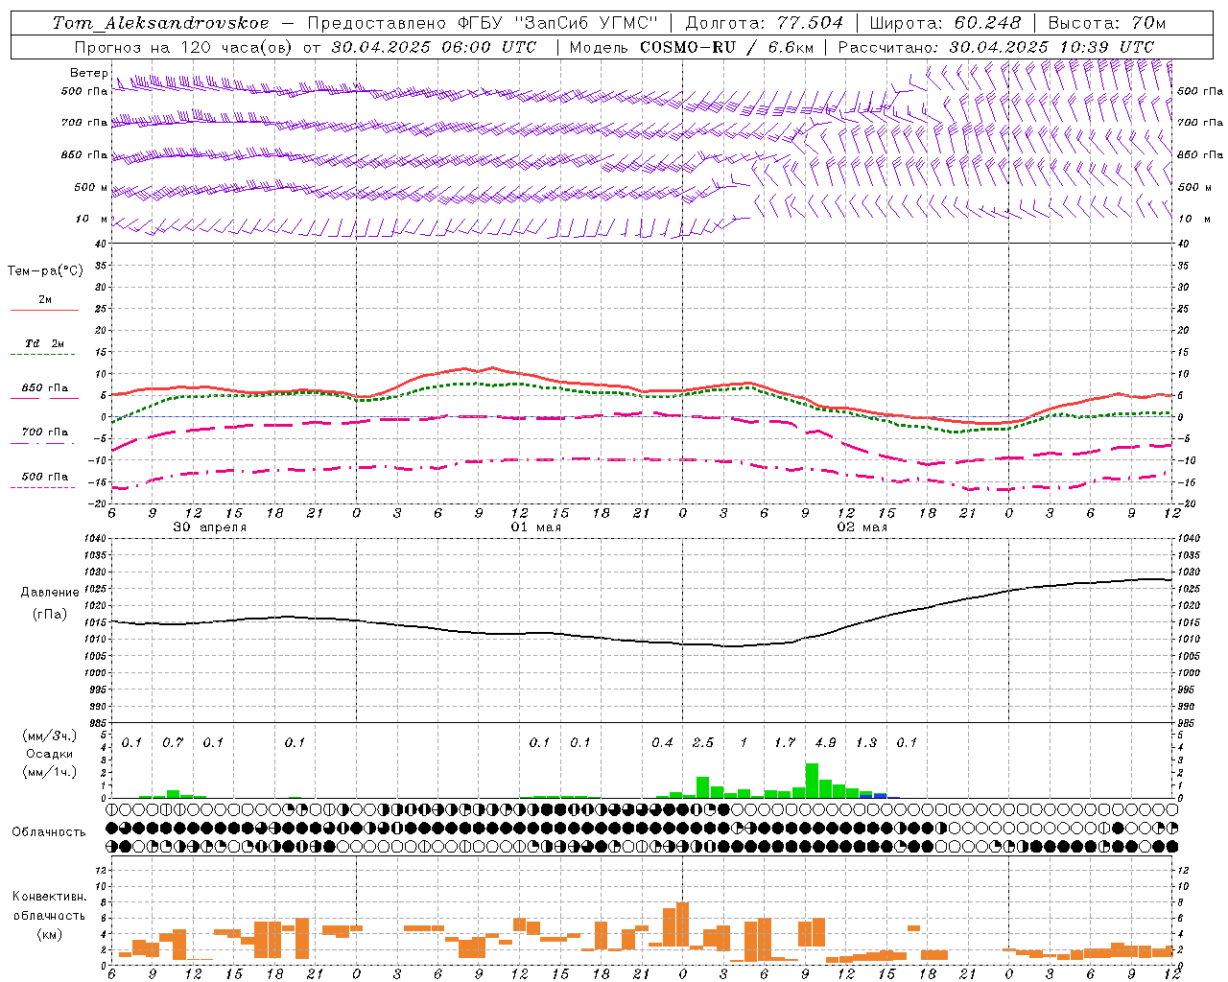Click the 02 мая date label
The width and height of the screenshot is (1228, 982).
pos(862,526)
